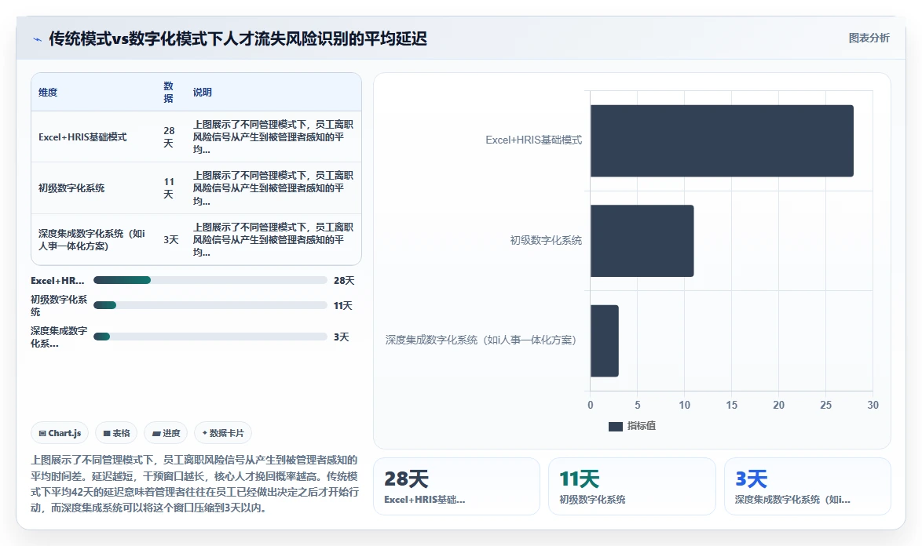This screenshot has width=922, height=546.
Task: Click the x-axis tick label 20
Action: click(x=778, y=405)
